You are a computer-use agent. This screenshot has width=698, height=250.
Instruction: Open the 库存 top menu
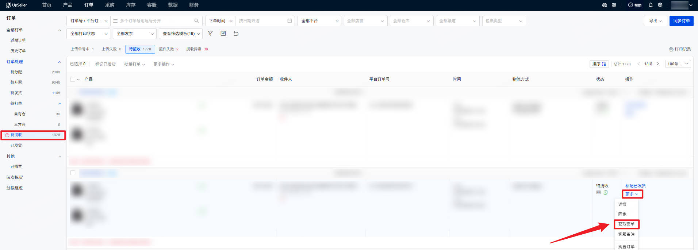(x=131, y=5)
